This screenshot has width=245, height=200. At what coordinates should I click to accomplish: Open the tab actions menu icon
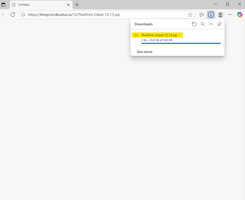pyautogui.click(x=3, y=5)
